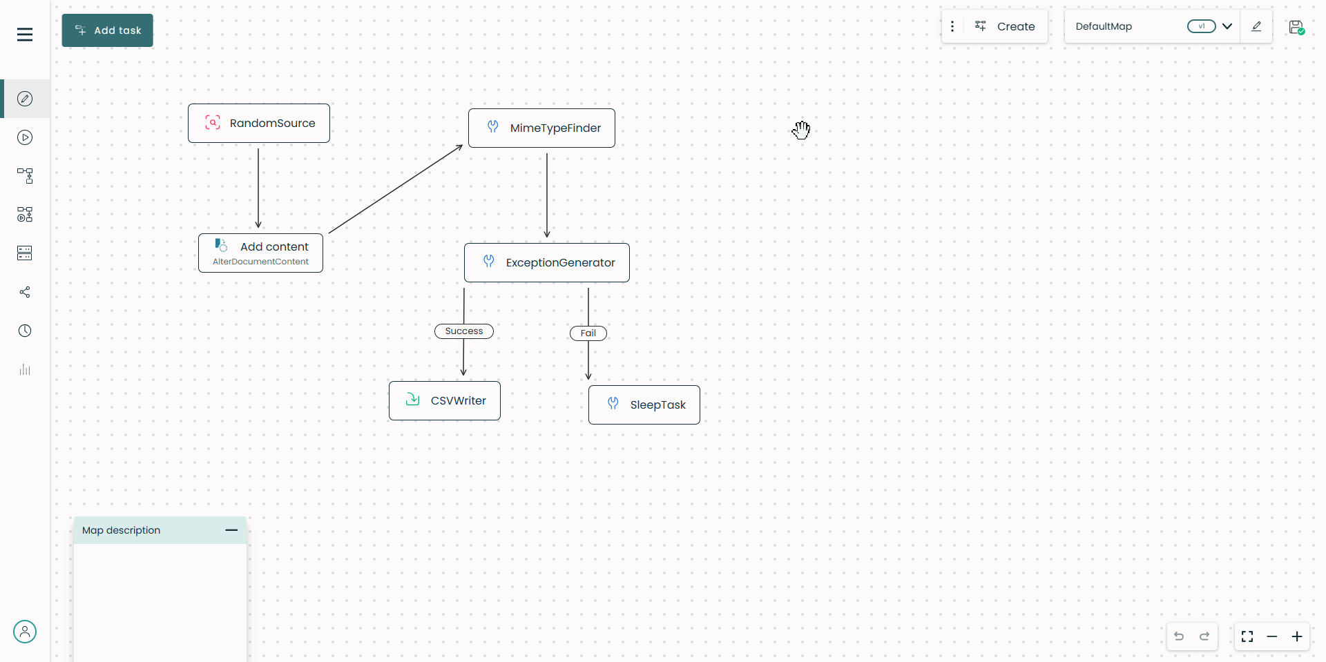Click the undo arrow button
This screenshot has width=1326, height=662.
tap(1180, 636)
